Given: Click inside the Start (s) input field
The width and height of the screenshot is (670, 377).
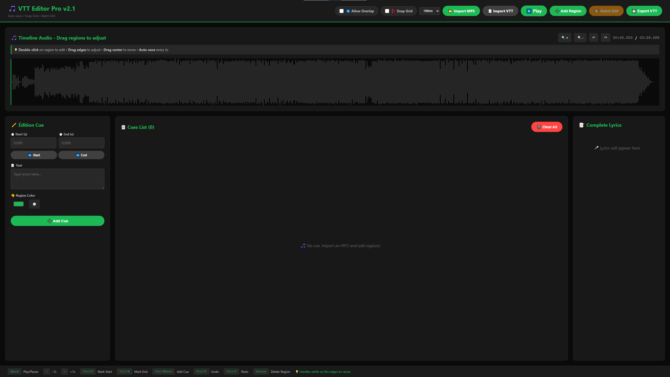Looking at the screenshot, I should (33, 143).
